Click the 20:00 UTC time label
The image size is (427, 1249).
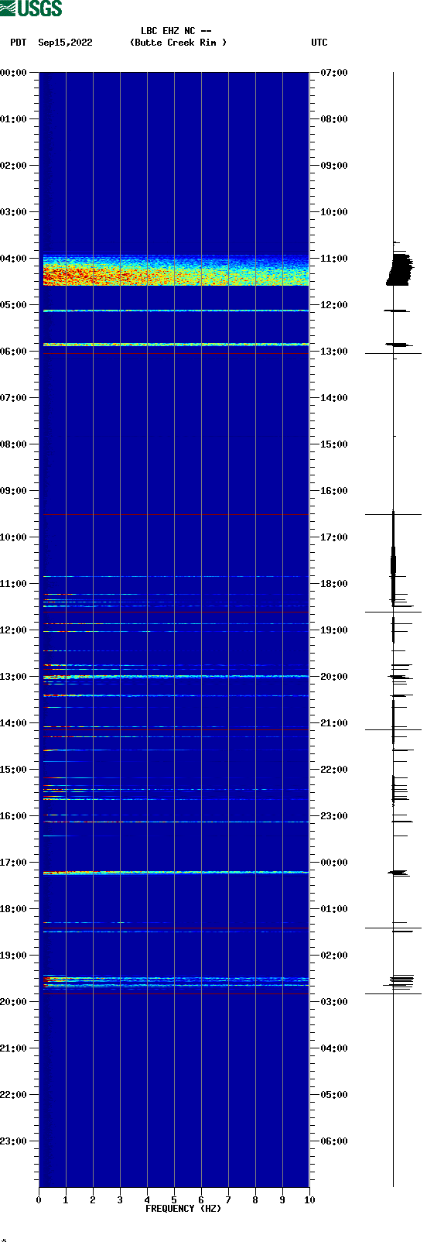[334, 677]
